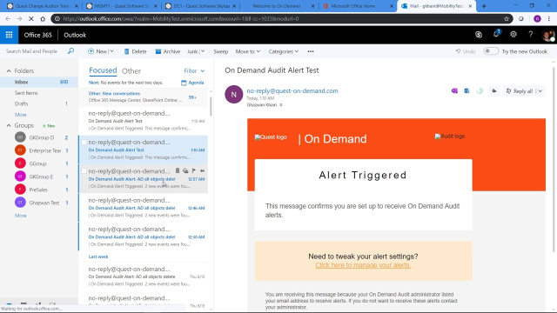Open the account profile picture menu
The height and width of the screenshot is (313, 557).
(548, 35)
